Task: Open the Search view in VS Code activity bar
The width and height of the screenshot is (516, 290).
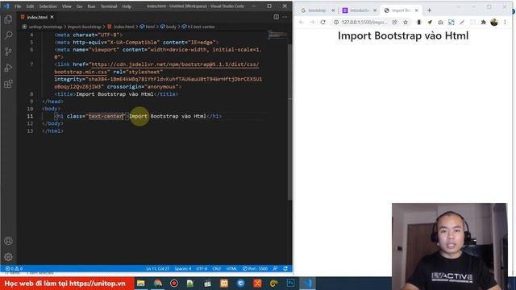Action: [x=8, y=35]
